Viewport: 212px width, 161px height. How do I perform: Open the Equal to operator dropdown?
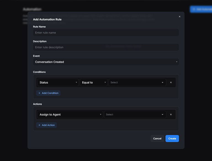coord(94,82)
